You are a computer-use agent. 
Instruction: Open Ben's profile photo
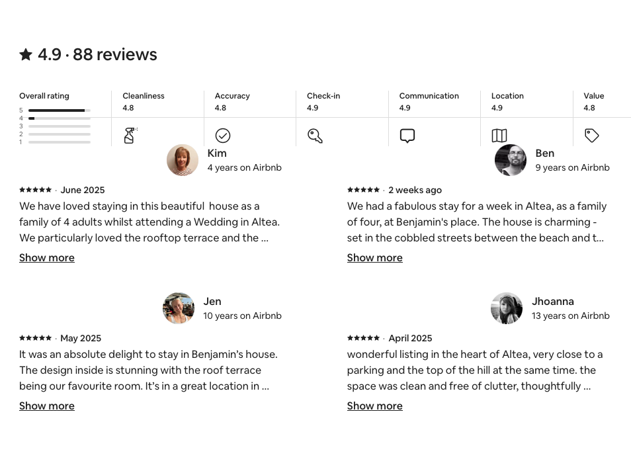(511, 160)
